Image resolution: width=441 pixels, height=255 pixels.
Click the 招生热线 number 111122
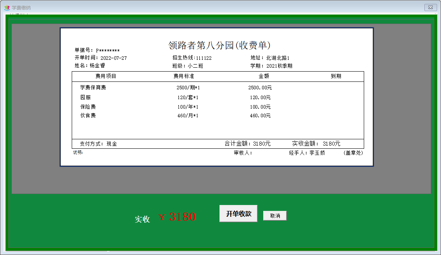tap(204, 58)
